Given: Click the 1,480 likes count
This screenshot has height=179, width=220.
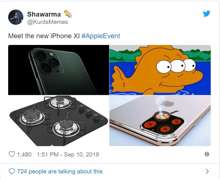Looking at the screenshot, I should 24,155.
